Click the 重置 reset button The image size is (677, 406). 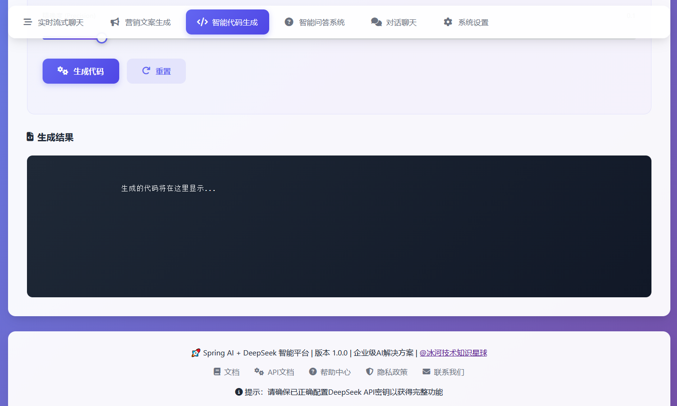[x=156, y=71]
